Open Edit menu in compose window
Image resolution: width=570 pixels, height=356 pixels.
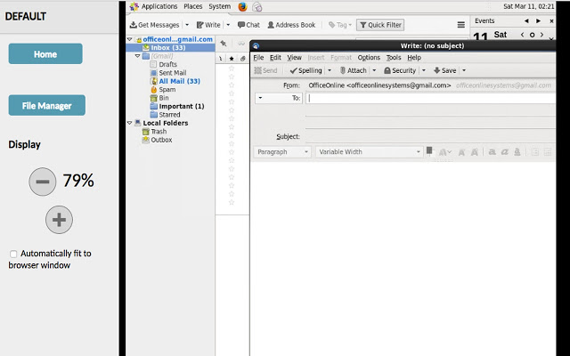click(275, 57)
